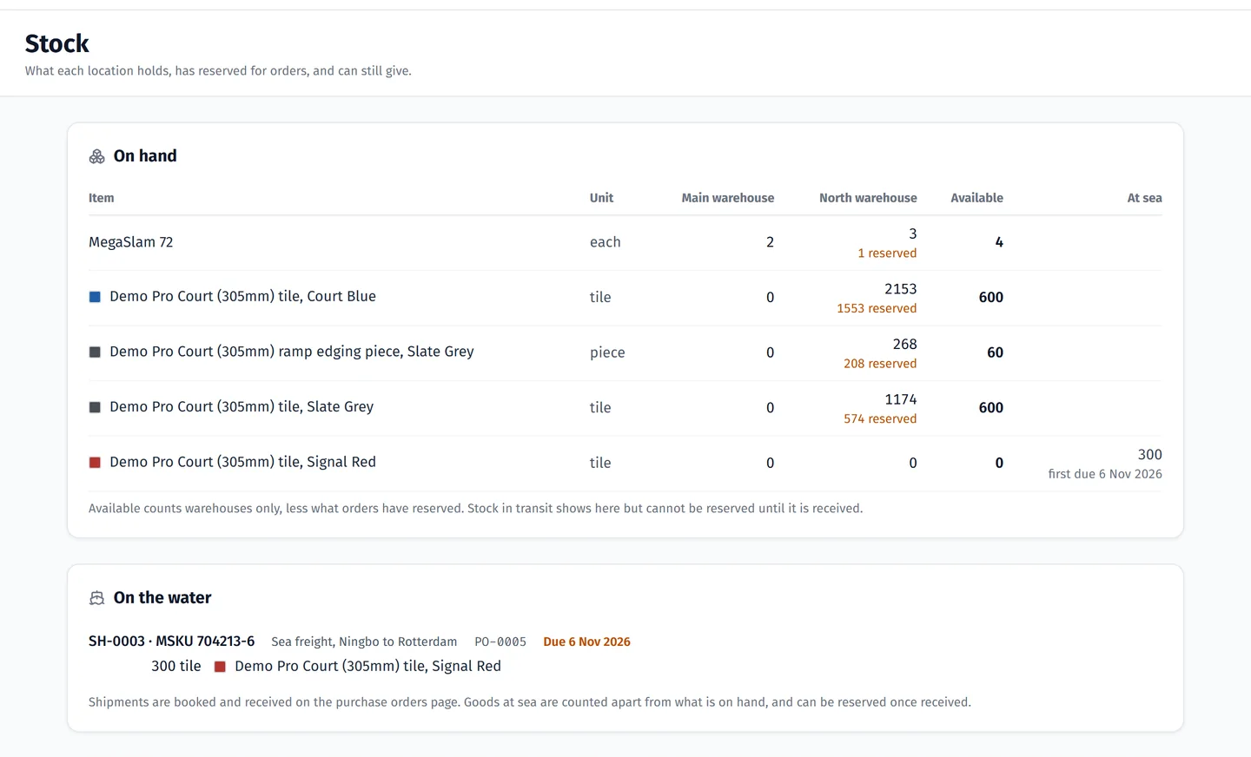Select Demo Pro Court tile, Court Blue

point(242,297)
